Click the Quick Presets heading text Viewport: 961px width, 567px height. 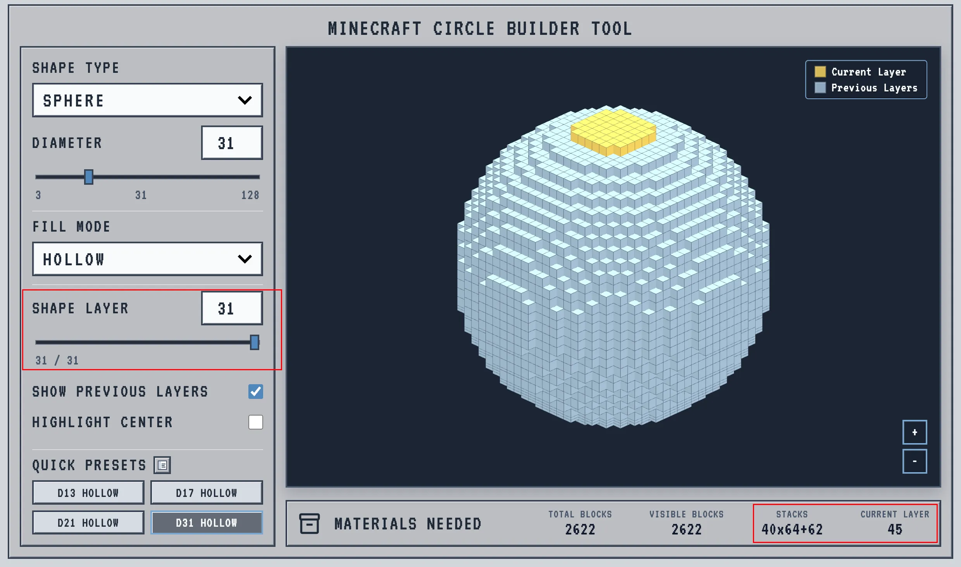89,465
